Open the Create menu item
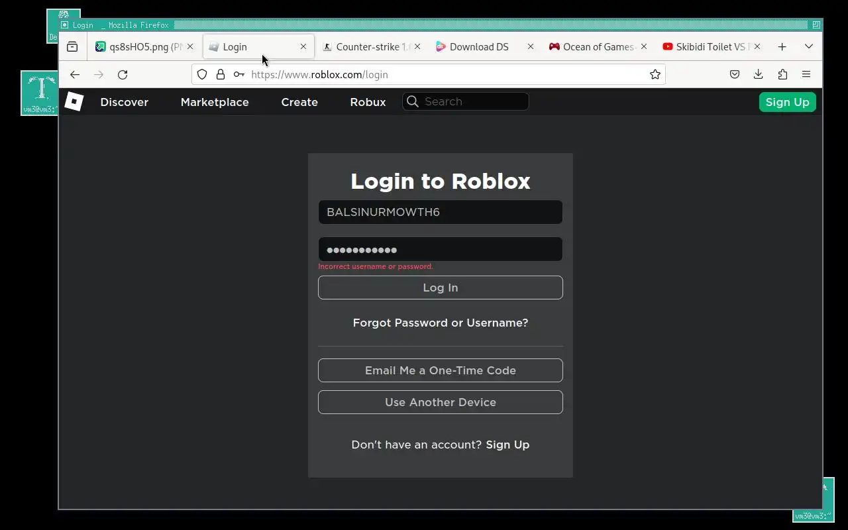 [x=299, y=102]
